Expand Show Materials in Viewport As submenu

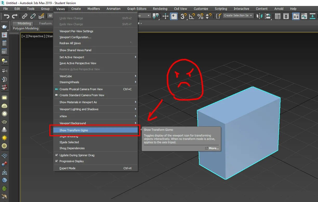(x=95, y=102)
